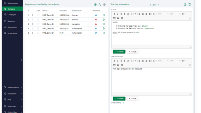This screenshot has width=201, height=113.
Task: Cancel the Expected Result edit
Action: tap(133, 99)
